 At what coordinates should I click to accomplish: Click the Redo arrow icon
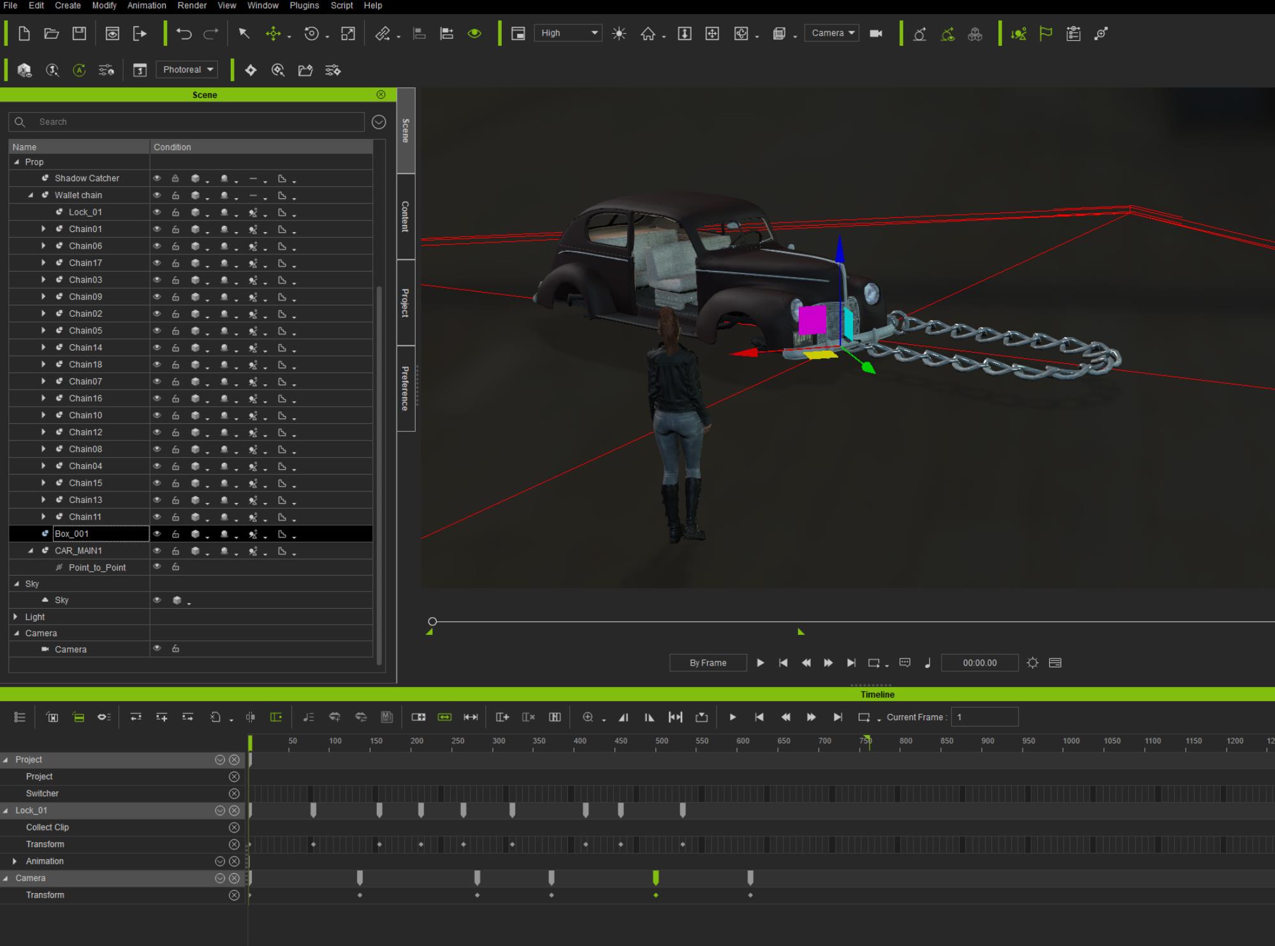(211, 34)
